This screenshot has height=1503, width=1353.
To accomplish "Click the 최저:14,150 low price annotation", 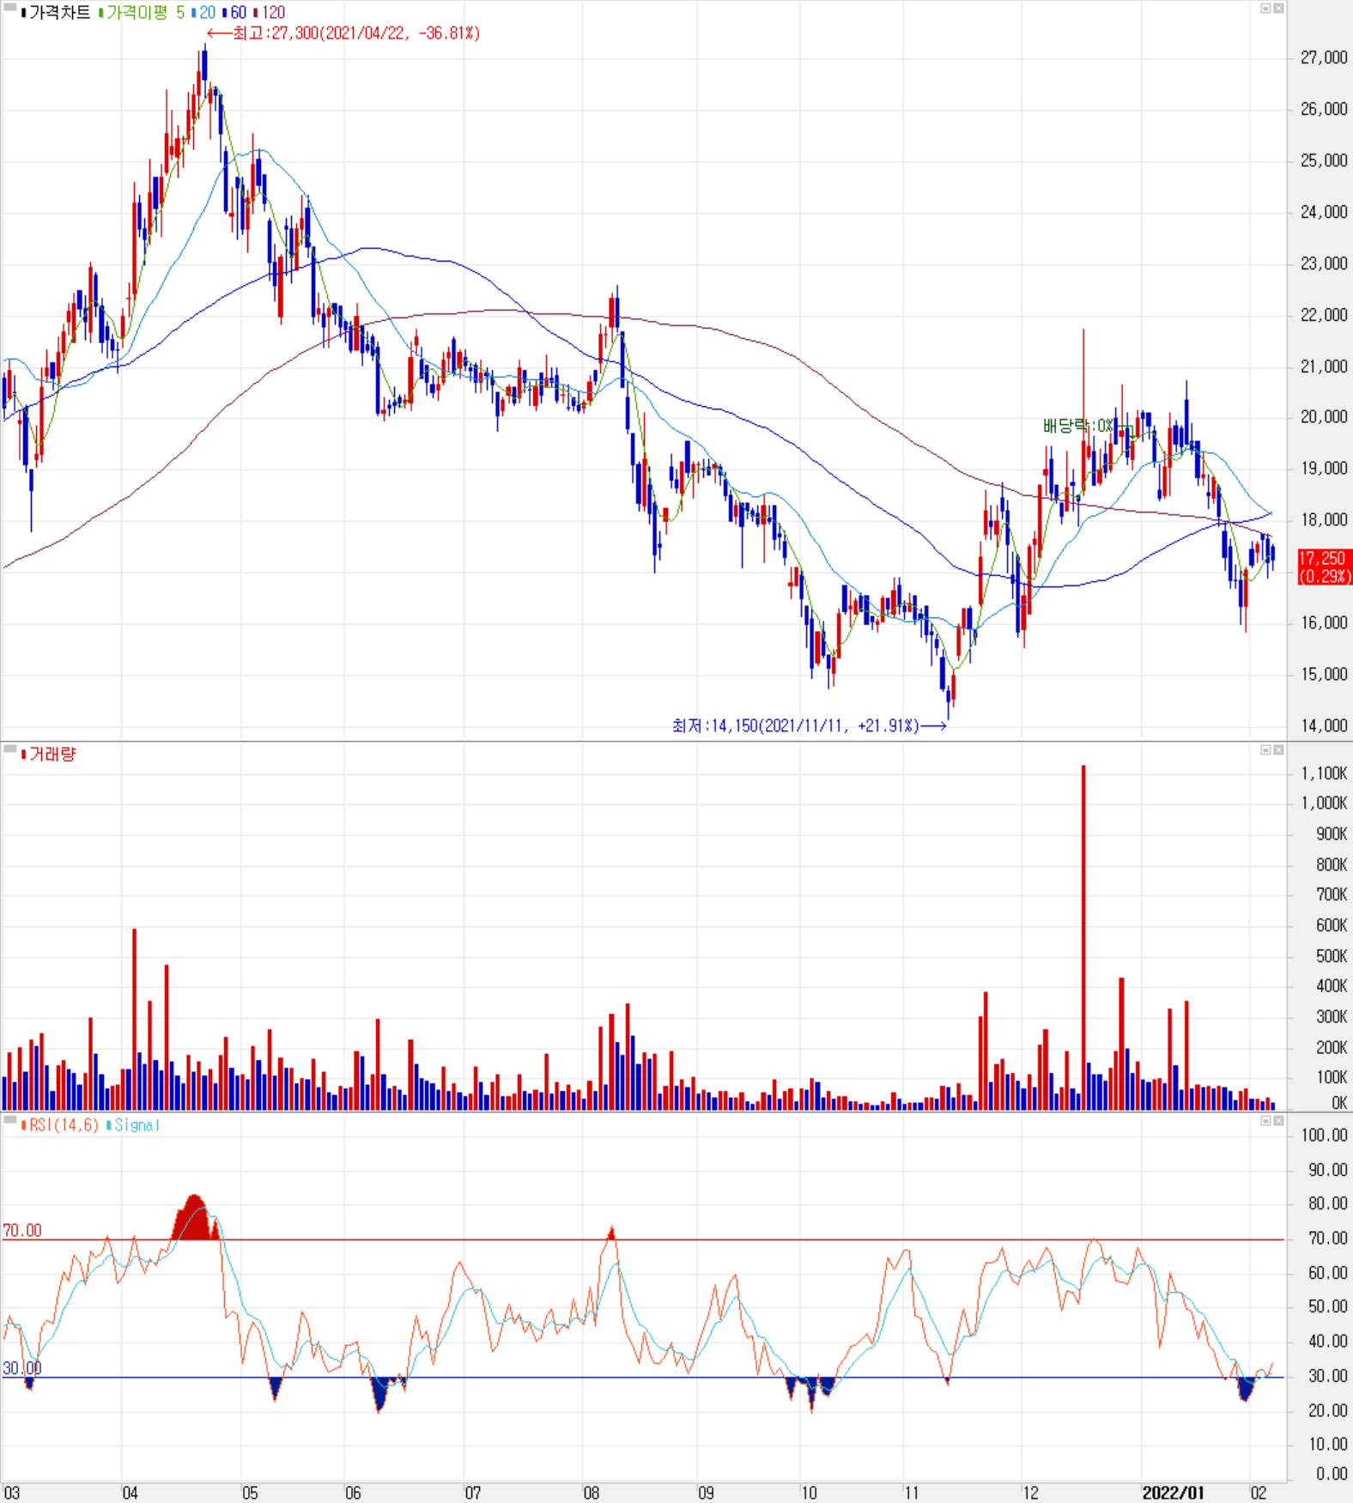I will (x=809, y=726).
